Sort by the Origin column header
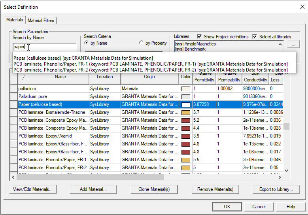The width and height of the screenshot is (308, 215). point(150,77)
